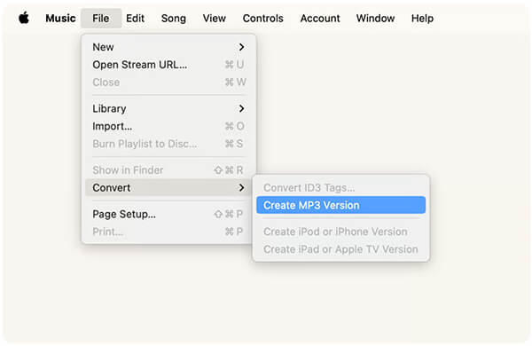Image resolution: width=532 pixels, height=346 pixels.
Task: Open the Controls menu
Action: (263, 18)
